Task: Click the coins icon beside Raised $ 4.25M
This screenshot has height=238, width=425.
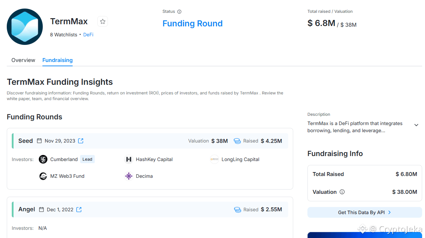Action: pos(237,141)
